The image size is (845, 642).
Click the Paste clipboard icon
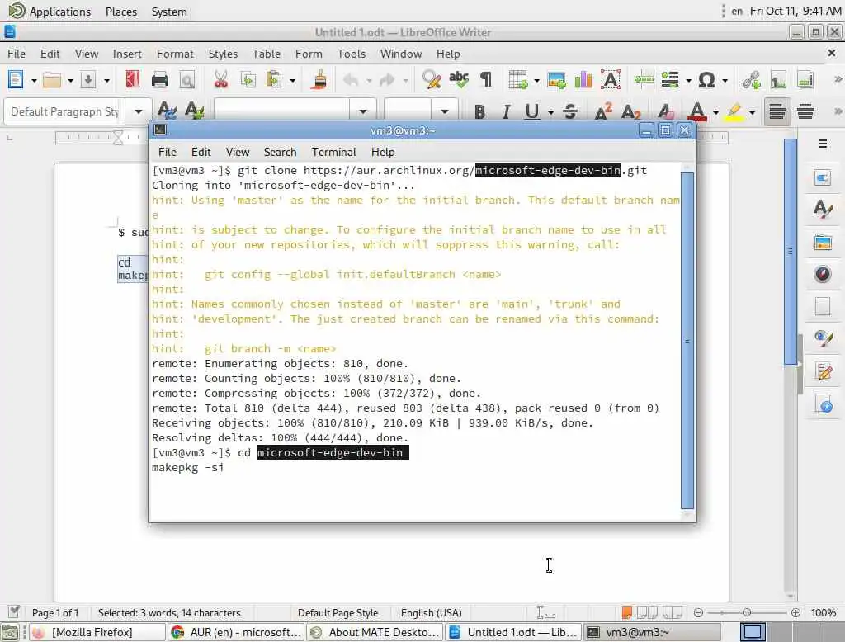(274, 80)
